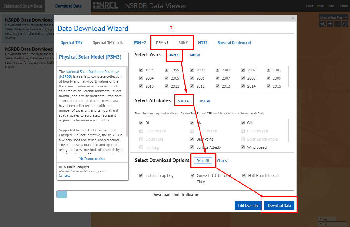
Task: Click the attributes list scrollbar
Action: pos(288,130)
